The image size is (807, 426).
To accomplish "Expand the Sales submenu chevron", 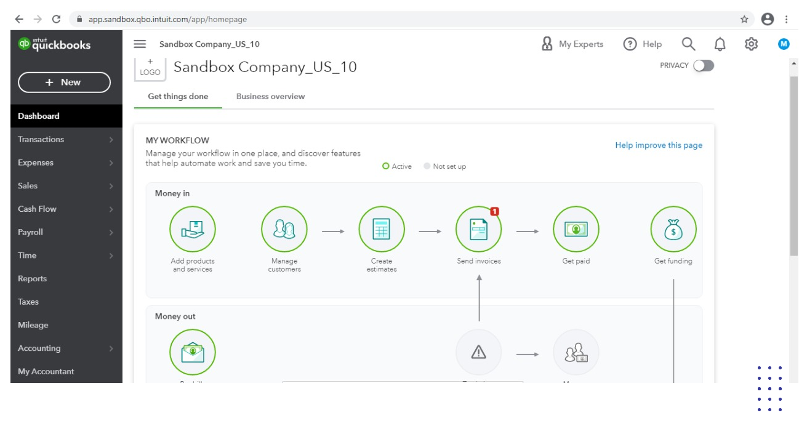I will (x=111, y=186).
